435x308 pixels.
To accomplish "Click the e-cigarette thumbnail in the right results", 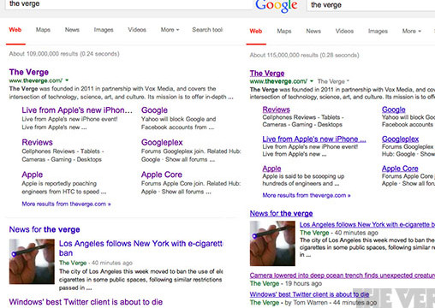I will coord(272,244).
